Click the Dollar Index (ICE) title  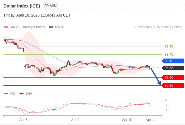tap(22, 6)
